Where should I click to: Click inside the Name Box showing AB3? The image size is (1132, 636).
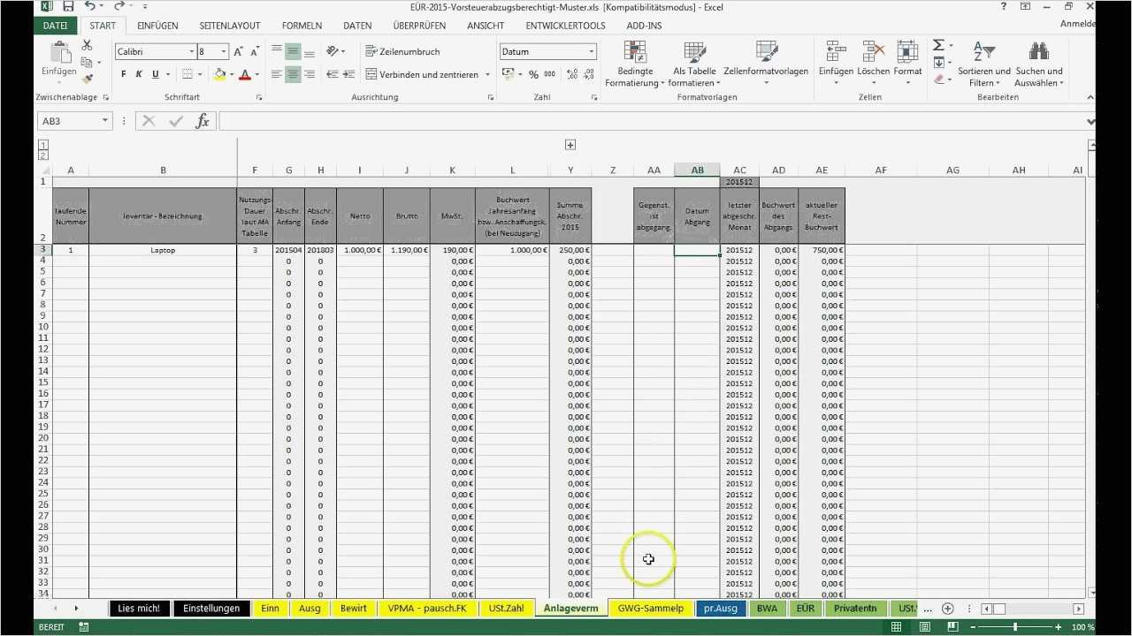coord(67,121)
